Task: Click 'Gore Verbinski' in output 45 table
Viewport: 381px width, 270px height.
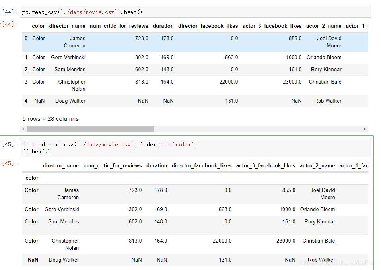Action: (62, 210)
